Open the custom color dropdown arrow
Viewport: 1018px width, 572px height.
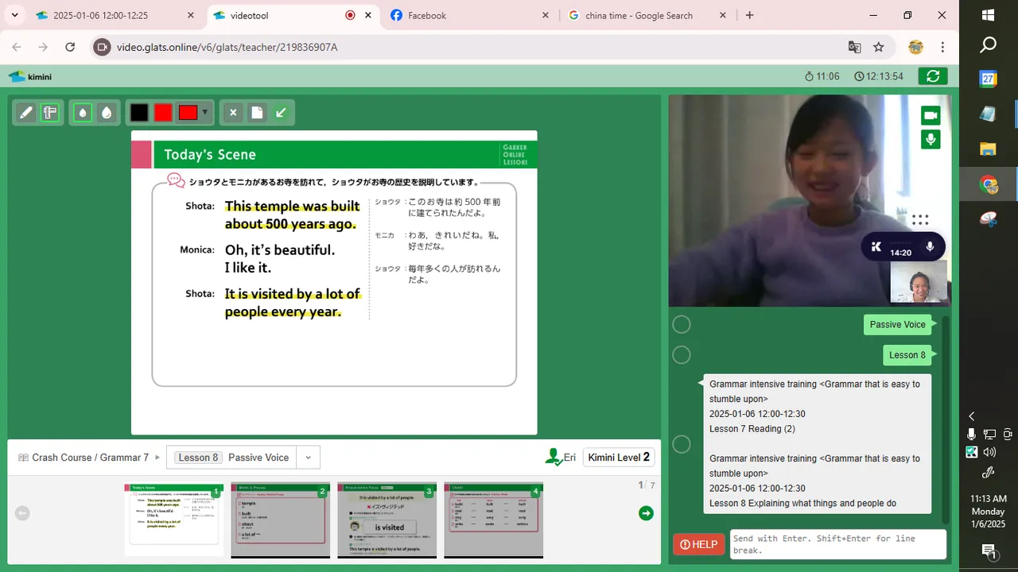[205, 112]
